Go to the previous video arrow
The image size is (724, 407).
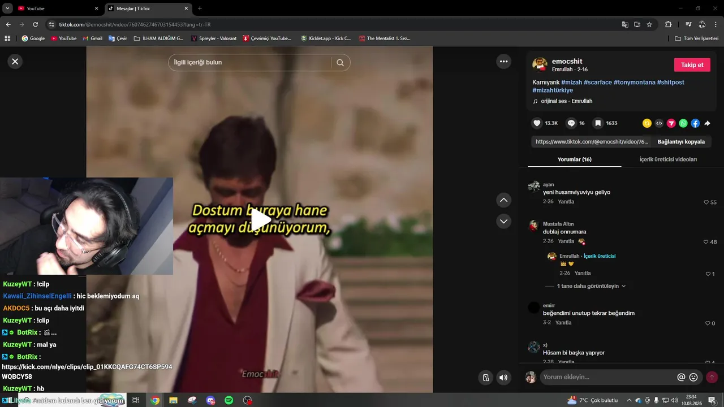pyautogui.click(x=503, y=200)
